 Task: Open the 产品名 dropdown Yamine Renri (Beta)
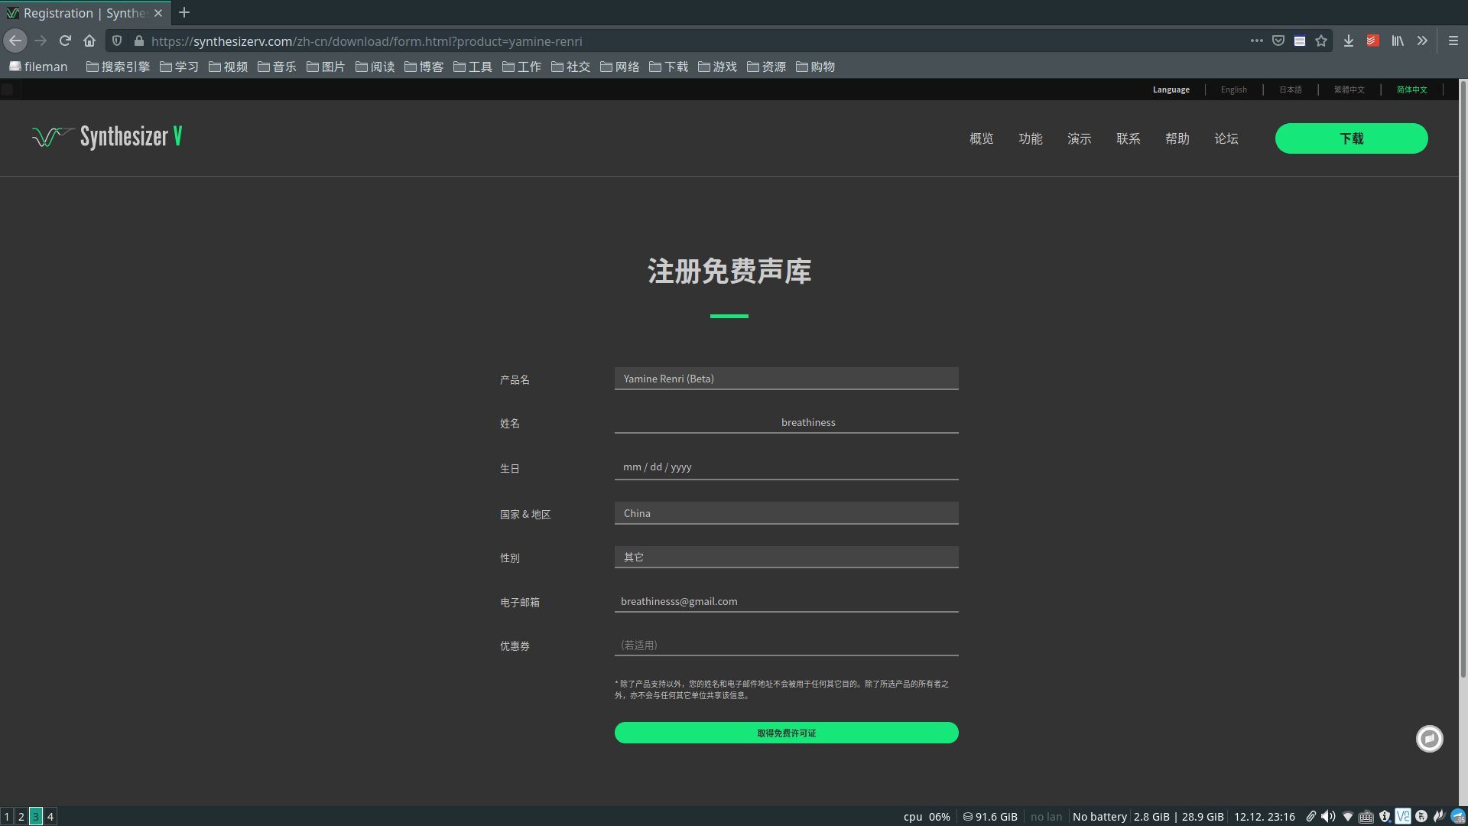tap(786, 379)
